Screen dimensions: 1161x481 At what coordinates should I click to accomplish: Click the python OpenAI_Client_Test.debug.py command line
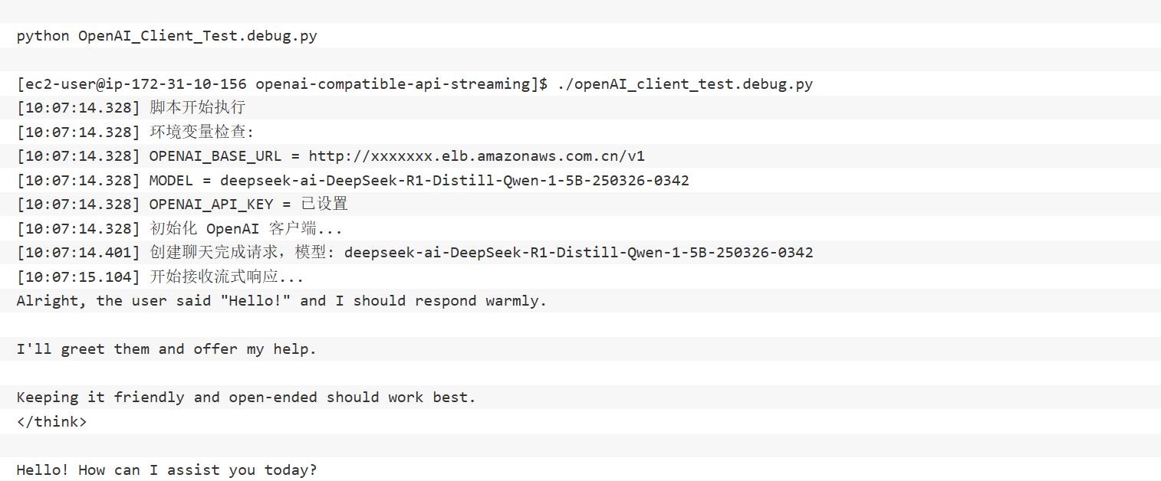166,36
